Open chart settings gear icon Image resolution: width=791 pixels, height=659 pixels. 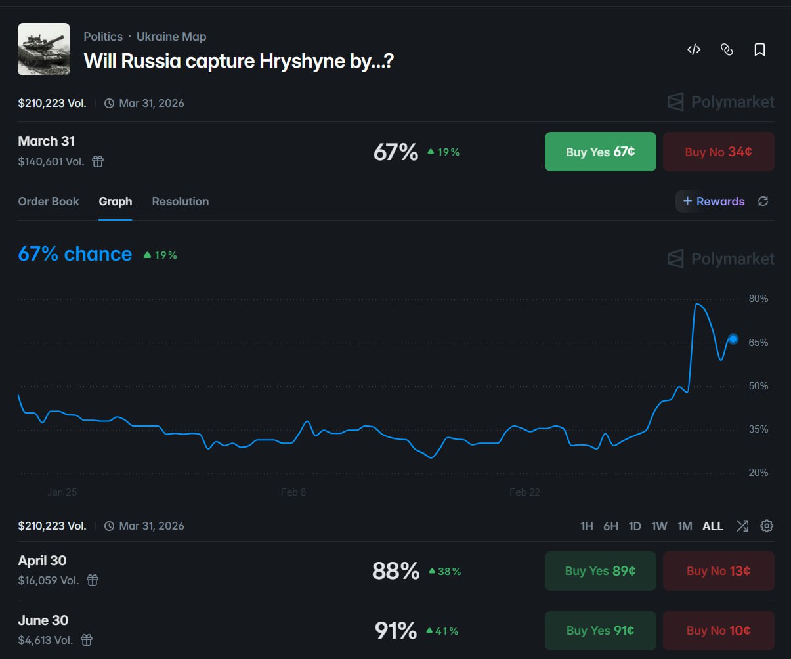[x=767, y=526]
